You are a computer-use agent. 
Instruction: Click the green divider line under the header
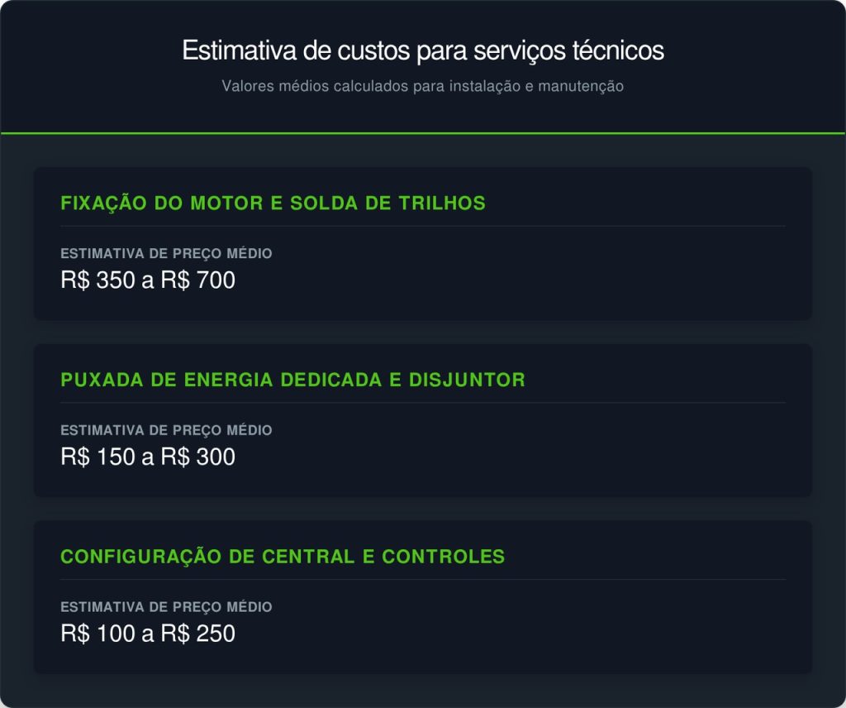point(423,133)
